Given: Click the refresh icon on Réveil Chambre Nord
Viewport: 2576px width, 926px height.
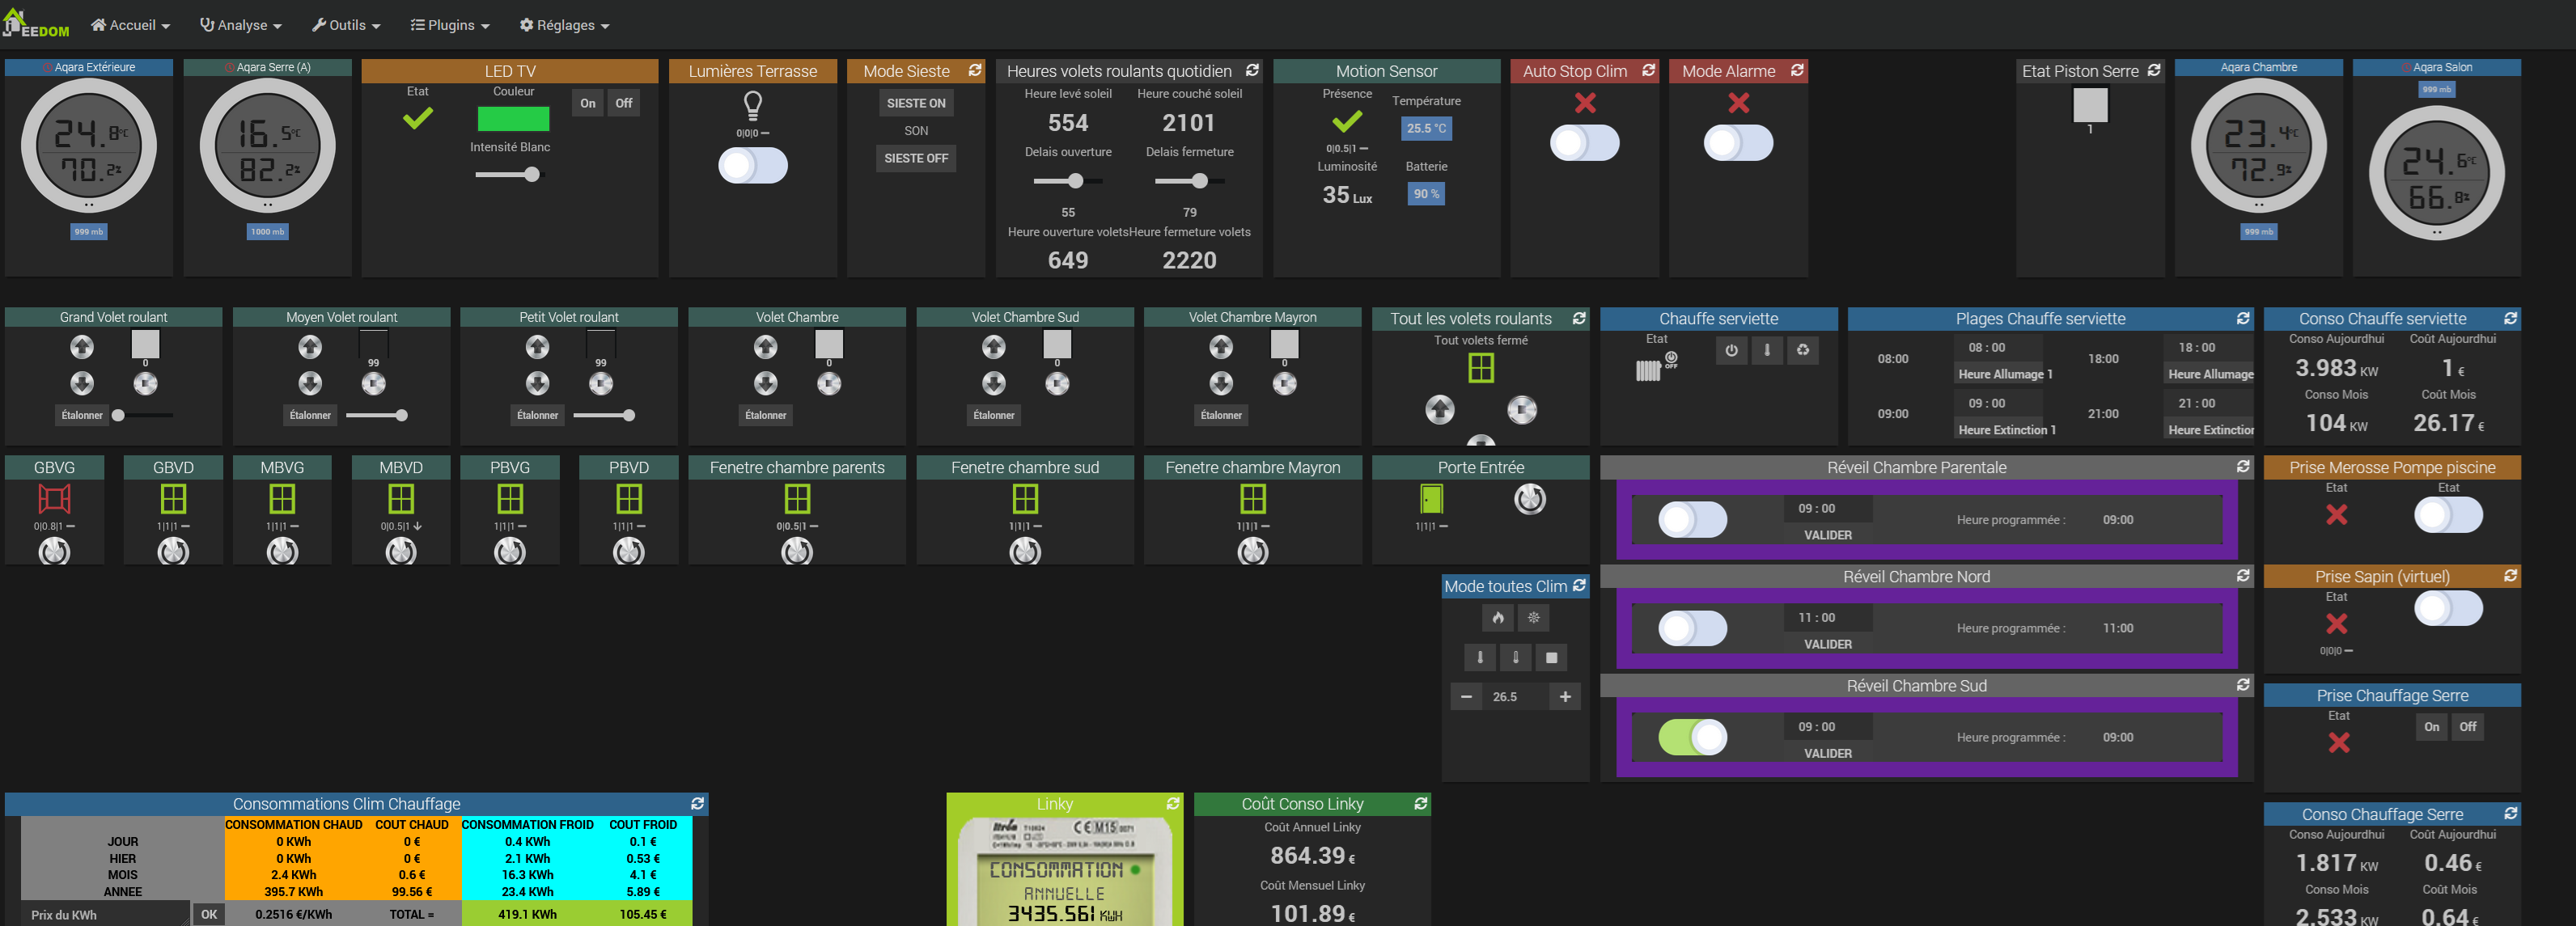Looking at the screenshot, I should point(2242,576).
